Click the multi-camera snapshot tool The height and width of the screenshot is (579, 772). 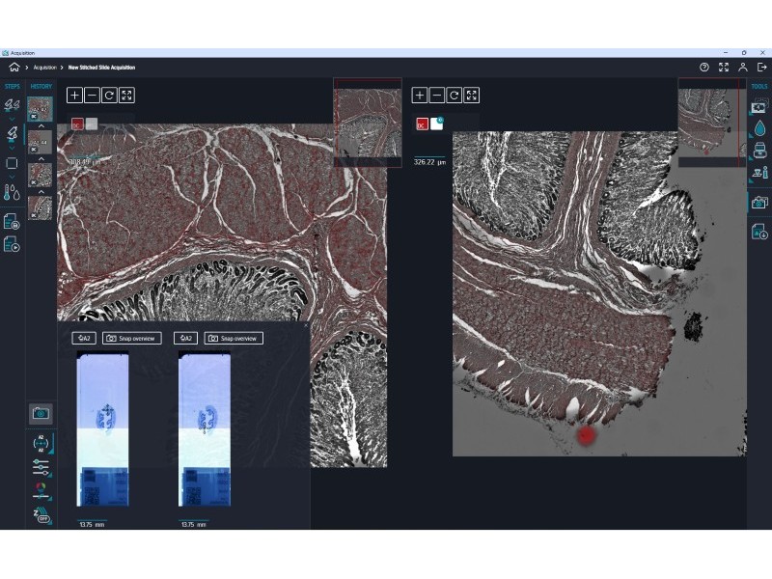759,202
